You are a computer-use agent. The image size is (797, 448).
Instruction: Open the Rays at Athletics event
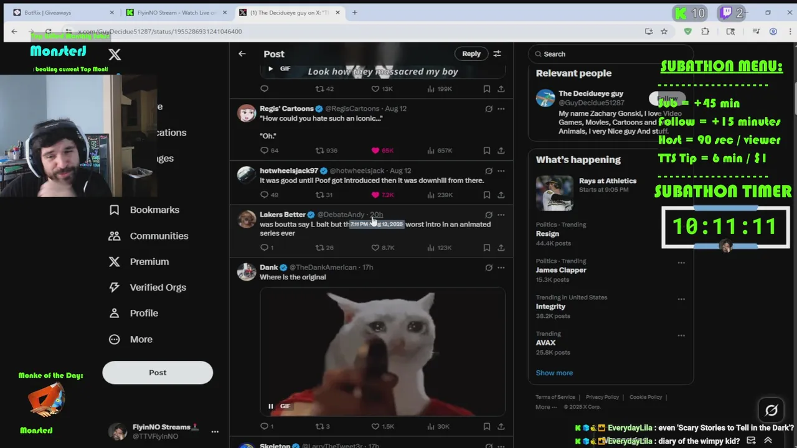610,193
